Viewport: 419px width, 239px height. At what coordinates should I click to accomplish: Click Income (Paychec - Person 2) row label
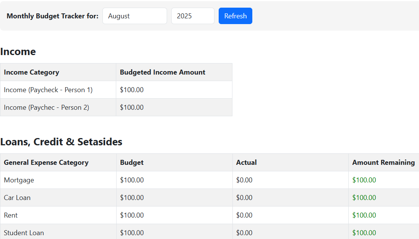tap(47, 107)
